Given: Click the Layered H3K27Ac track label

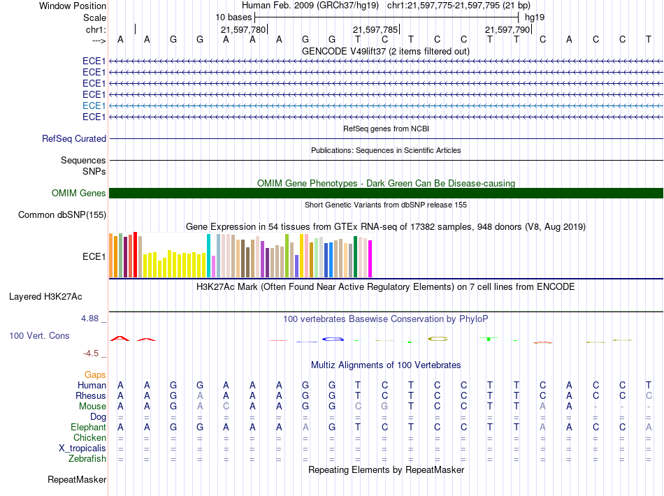Looking at the screenshot, I should [45, 296].
